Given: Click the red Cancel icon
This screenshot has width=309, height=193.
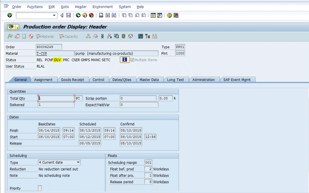Looking at the screenshot, I should coord(91,15).
